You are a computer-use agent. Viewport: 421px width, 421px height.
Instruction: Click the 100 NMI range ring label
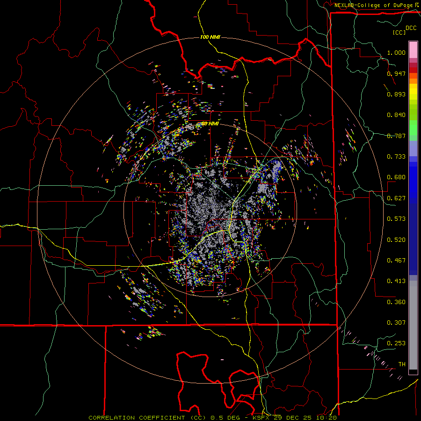coord(210,37)
